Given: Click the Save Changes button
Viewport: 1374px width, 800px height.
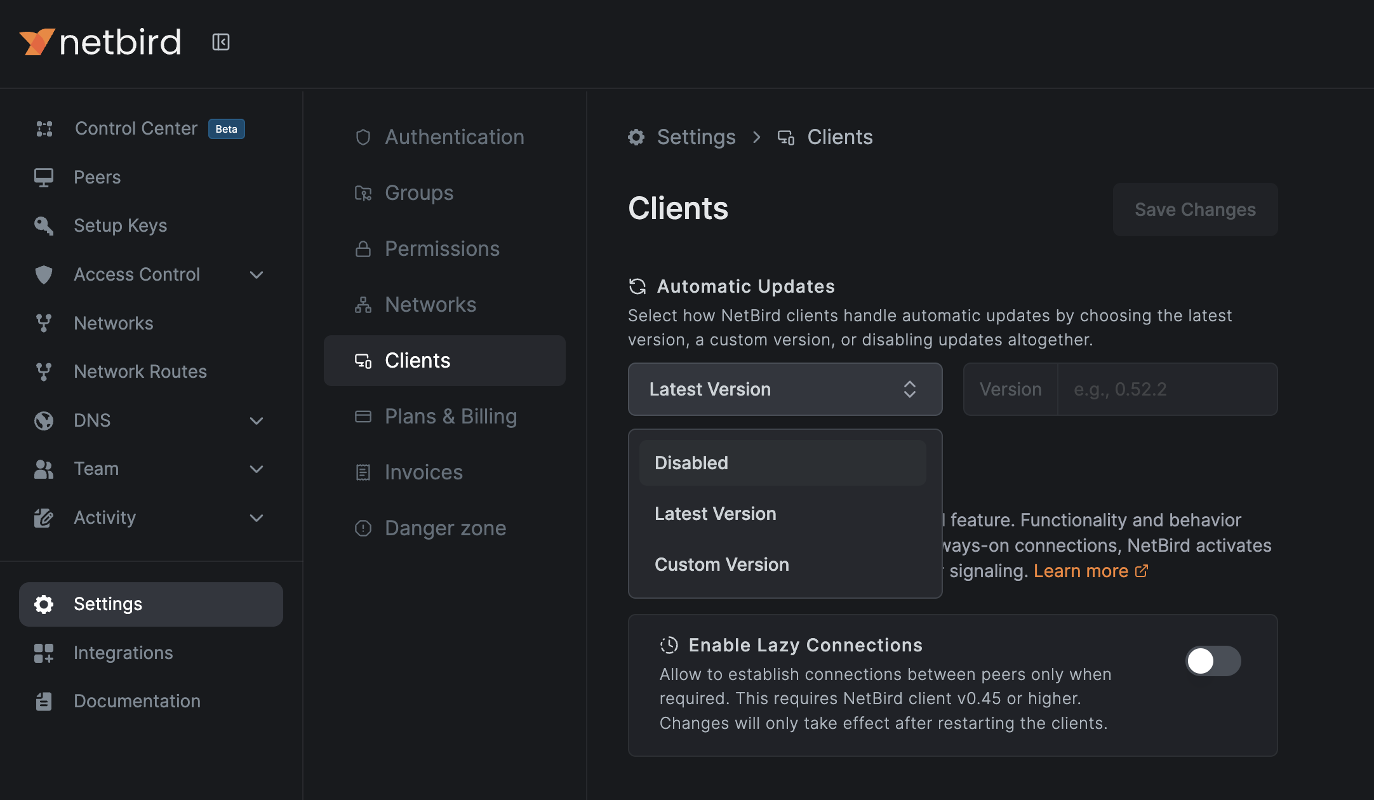Looking at the screenshot, I should (1194, 210).
